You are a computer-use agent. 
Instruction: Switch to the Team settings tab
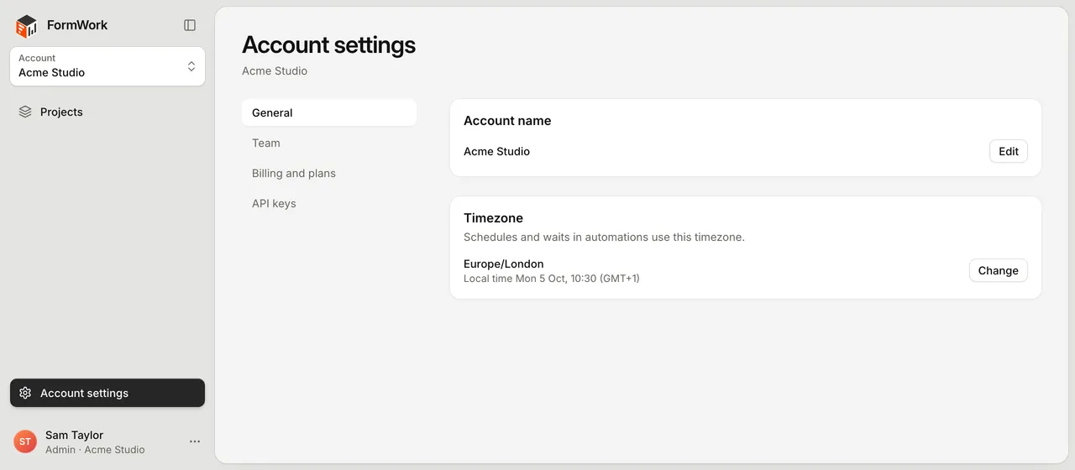329,143
